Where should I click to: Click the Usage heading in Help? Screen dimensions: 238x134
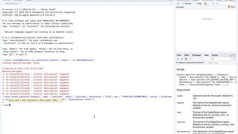180,69
